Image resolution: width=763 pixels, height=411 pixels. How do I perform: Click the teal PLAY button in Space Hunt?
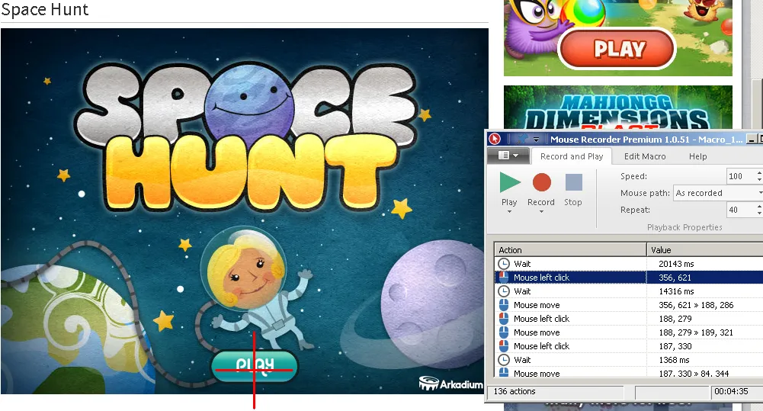(x=254, y=364)
